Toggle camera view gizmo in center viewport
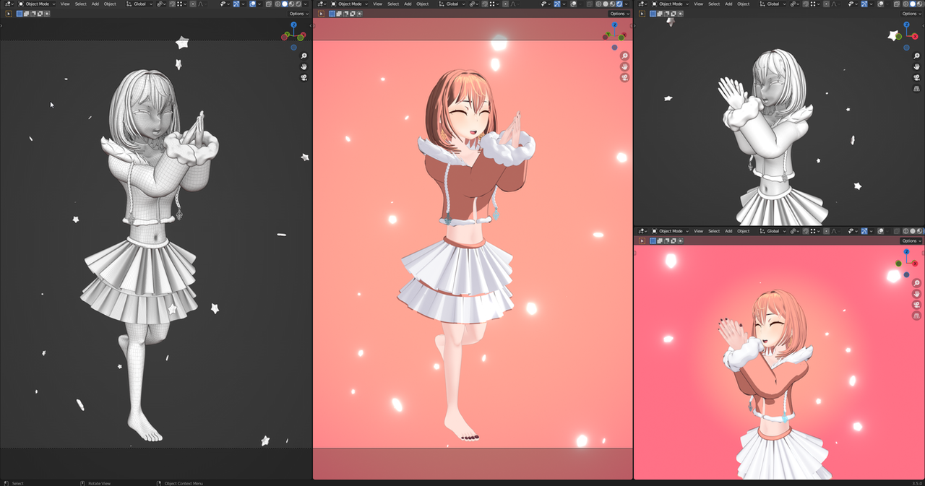The height and width of the screenshot is (486, 925). (624, 77)
